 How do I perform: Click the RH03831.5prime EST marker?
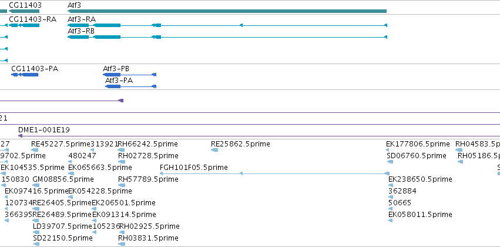coord(122,244)
